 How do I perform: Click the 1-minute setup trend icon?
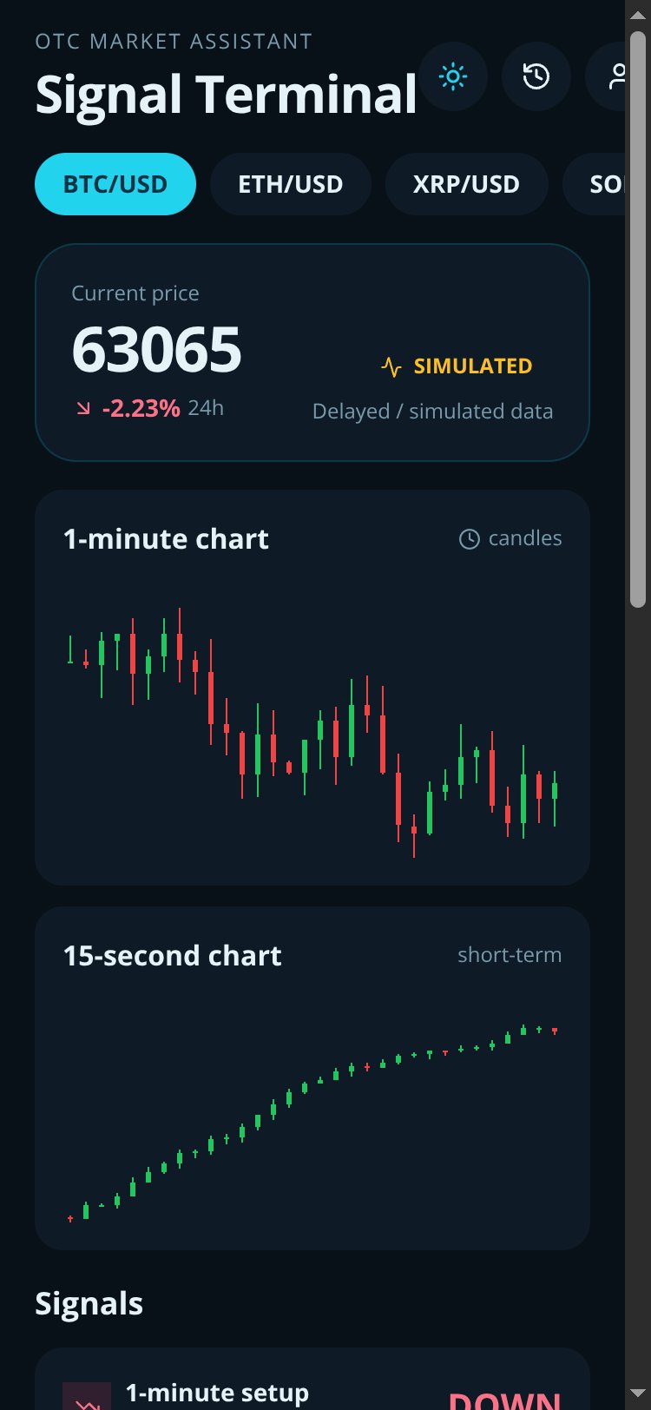click(87, 1397)
